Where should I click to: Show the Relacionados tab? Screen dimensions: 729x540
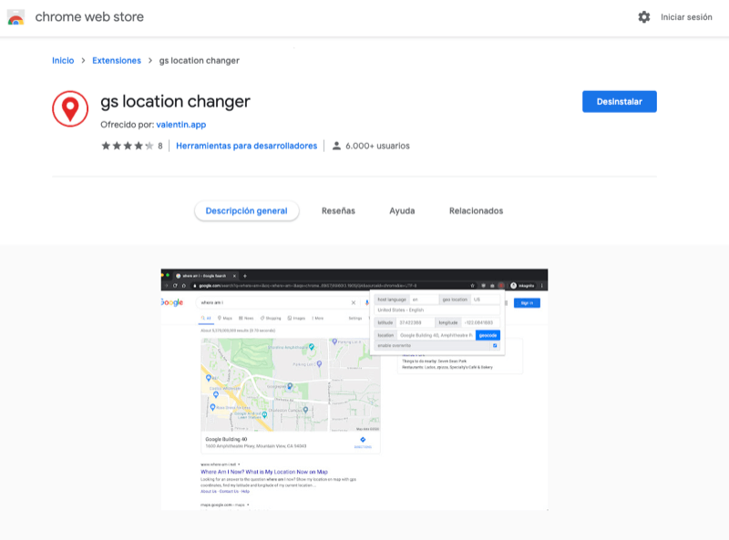click(476, 211)
